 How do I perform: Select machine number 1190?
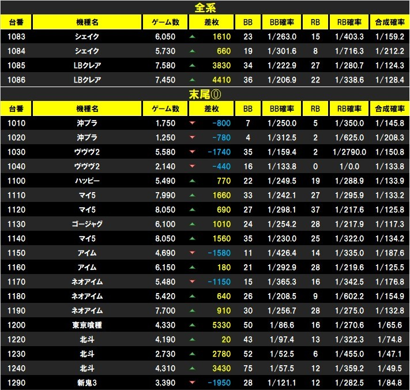pyautogui.click(x=17, y=310)
